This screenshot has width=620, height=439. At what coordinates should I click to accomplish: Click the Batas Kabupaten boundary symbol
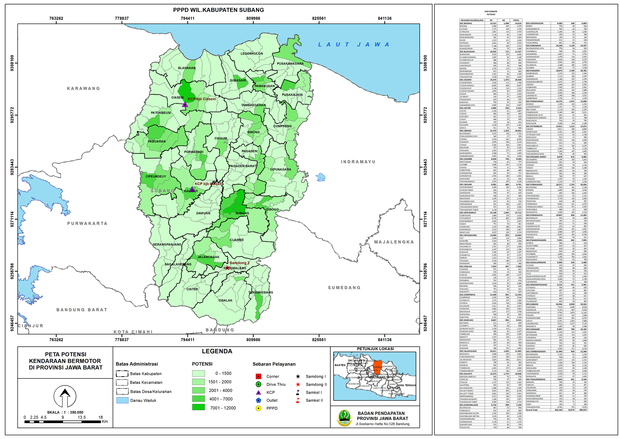(x=122, y=373)
